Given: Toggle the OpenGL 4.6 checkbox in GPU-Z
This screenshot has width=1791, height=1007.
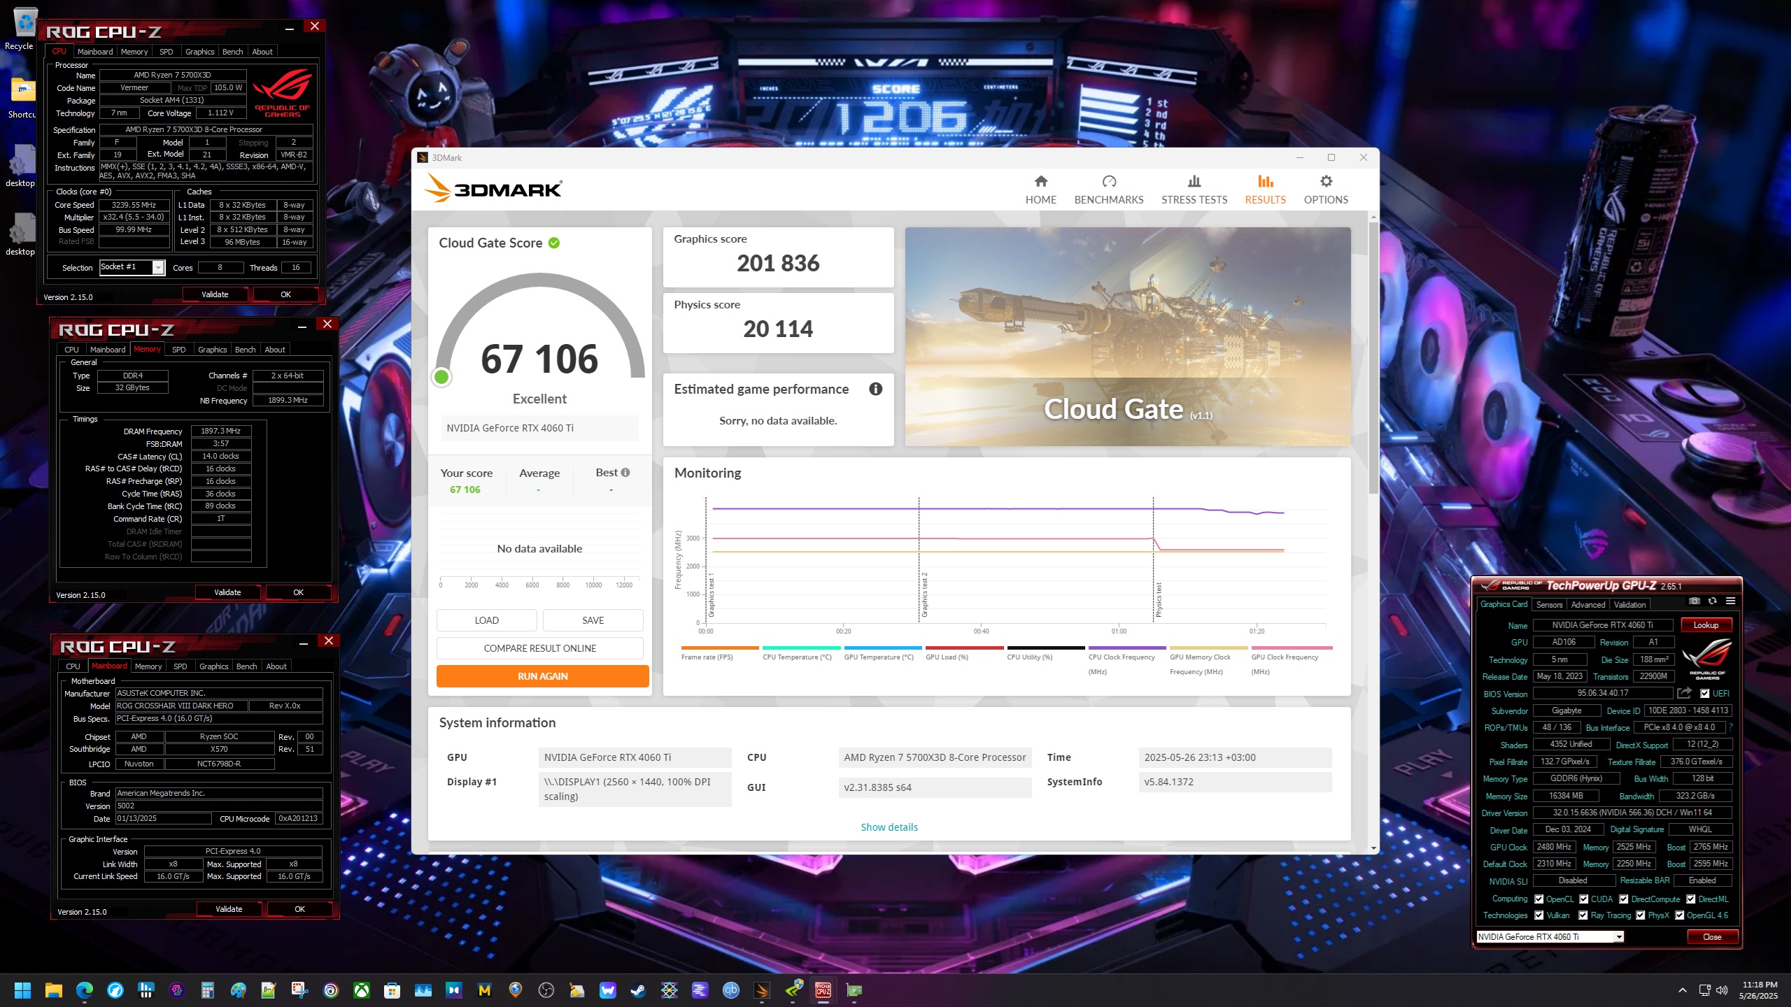Looking at the screenshot, I should pos(1680,915).
